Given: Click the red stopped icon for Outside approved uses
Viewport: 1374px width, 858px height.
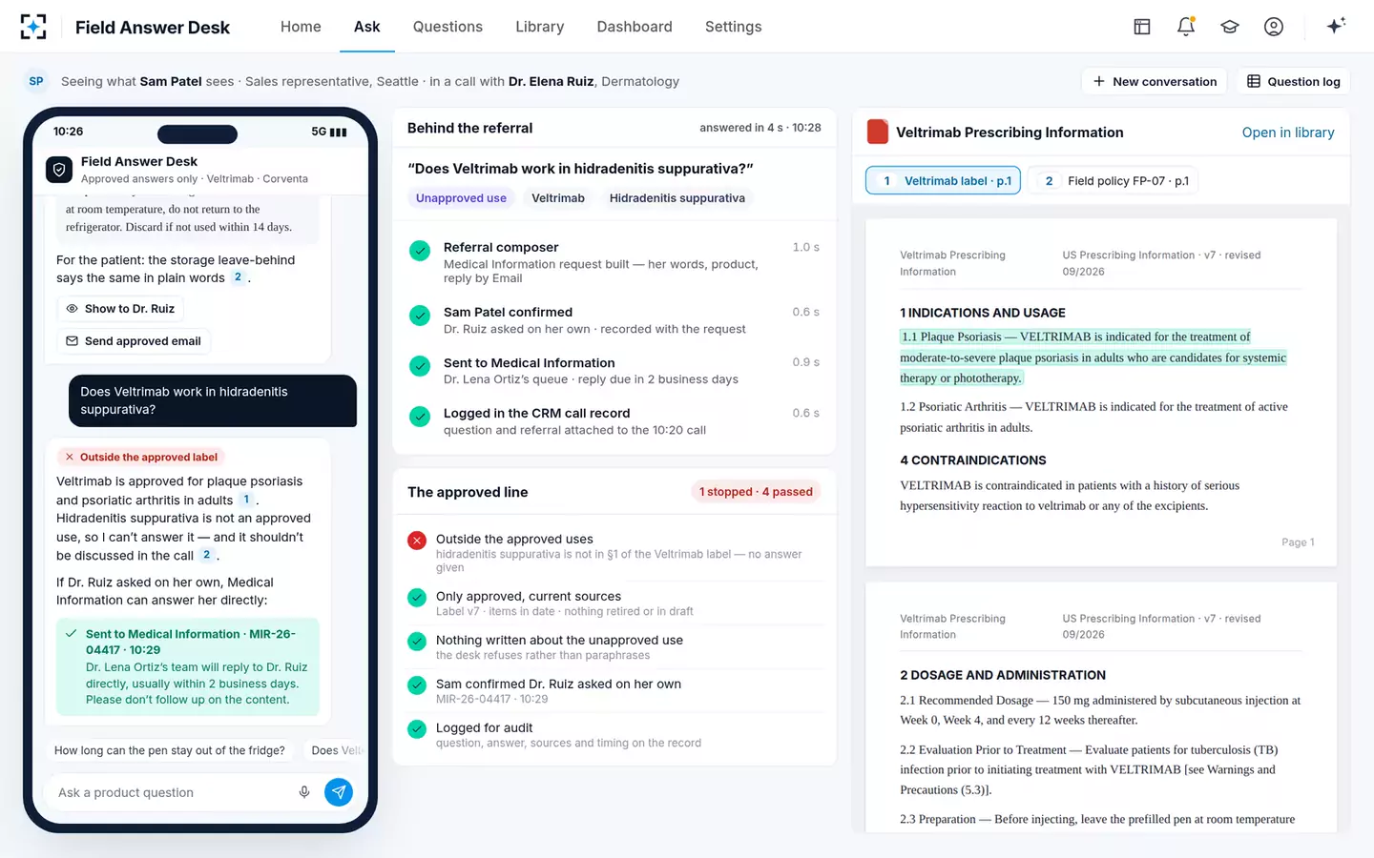Looking at the screenshot, I should coord(417,541).
